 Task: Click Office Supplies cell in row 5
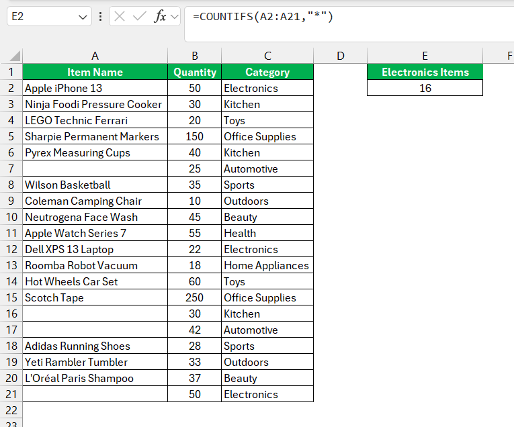click(267, 136)
